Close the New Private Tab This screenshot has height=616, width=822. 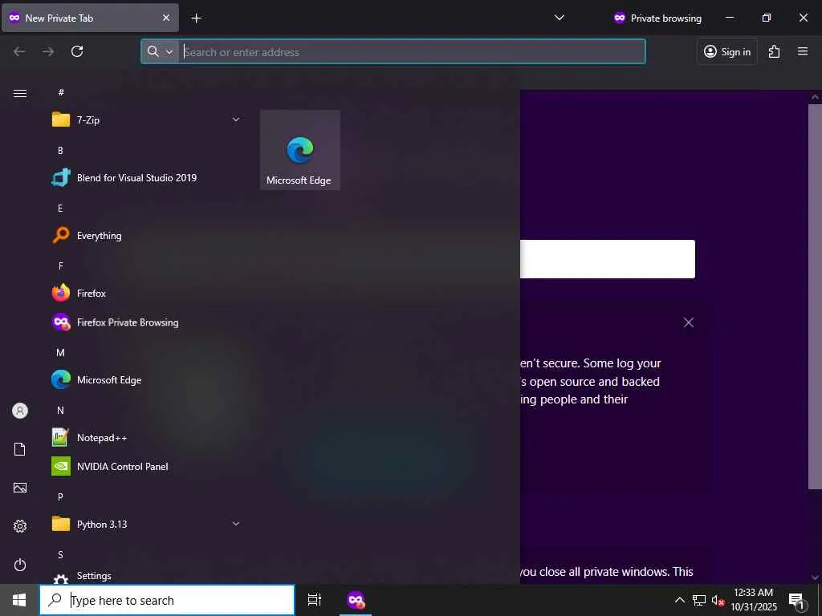(166, 18)
